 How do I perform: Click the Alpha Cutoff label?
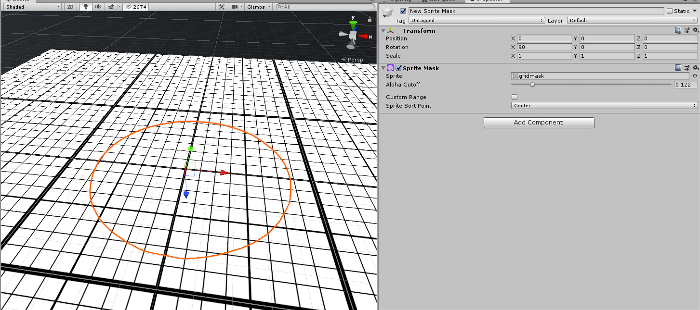coord(403,85)
